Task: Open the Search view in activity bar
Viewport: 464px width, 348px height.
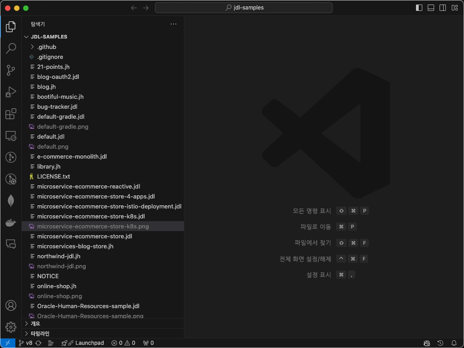Action: (x=11, y=48)
